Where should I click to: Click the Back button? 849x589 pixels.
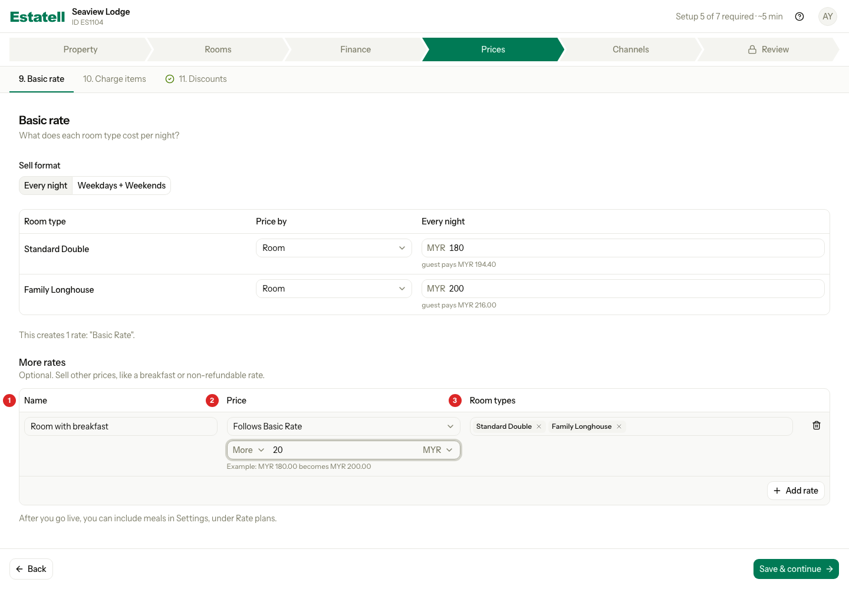click(31, 569)
